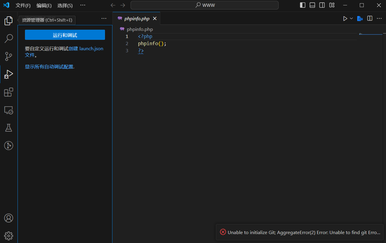This screenshot has height=243, width=386.
Task: Open the editor more actions ellipsis
Action: click(379, 18)
